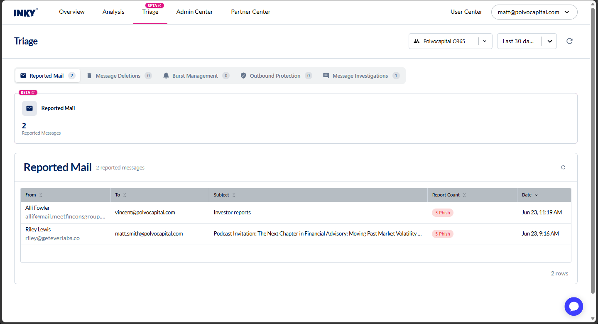The height and width of the screenshot is (324, 598).
Task: Open the Analysis tab
Action: pyautogui.click(x=113, y=12)
